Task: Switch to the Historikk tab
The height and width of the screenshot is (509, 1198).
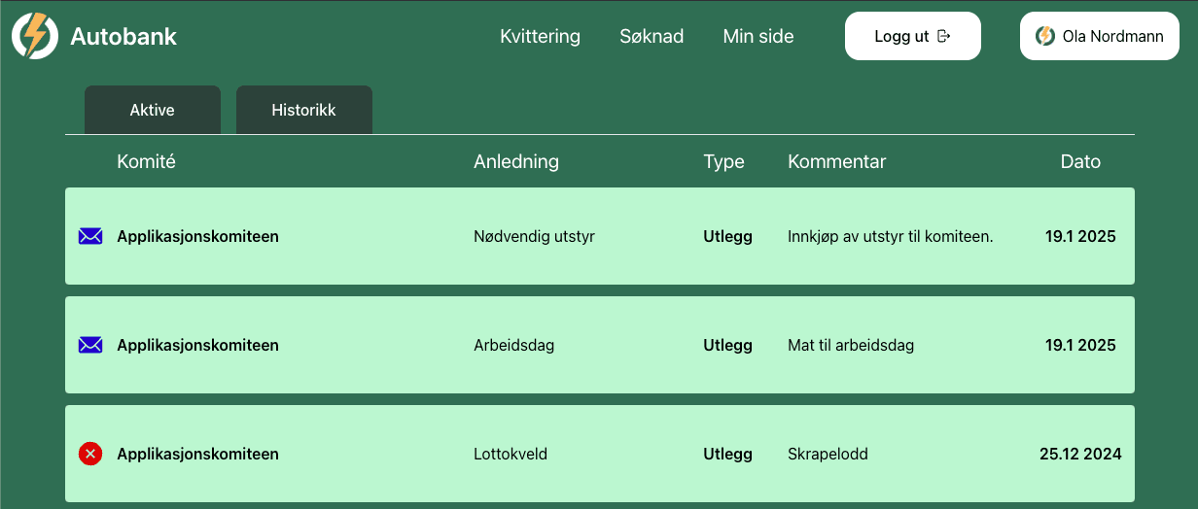Action: pyautogui.click(x=303, y=110)
